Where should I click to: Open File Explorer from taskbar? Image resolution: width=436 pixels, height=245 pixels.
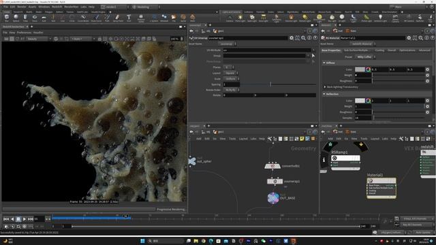click(196, 241)
